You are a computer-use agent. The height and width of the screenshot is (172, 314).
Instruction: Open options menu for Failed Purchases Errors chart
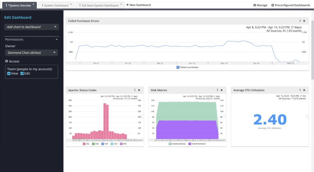point(300,20)
